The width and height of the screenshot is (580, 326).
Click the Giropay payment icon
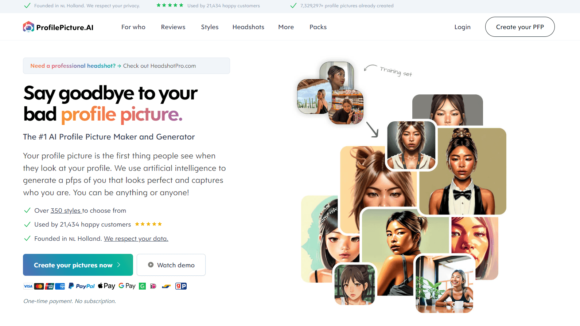181,286
